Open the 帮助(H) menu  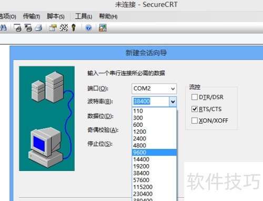coord(108,16)
